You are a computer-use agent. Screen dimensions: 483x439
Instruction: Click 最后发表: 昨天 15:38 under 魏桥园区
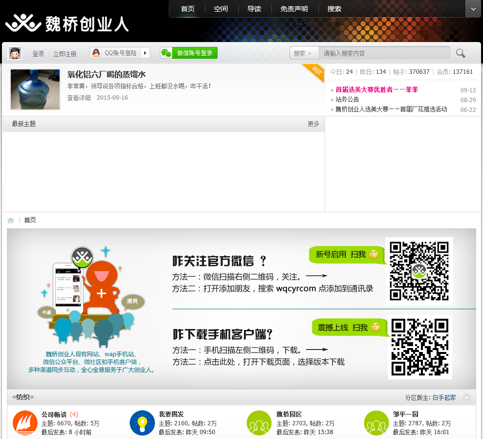pyautogui.click(x=305, y=432)
